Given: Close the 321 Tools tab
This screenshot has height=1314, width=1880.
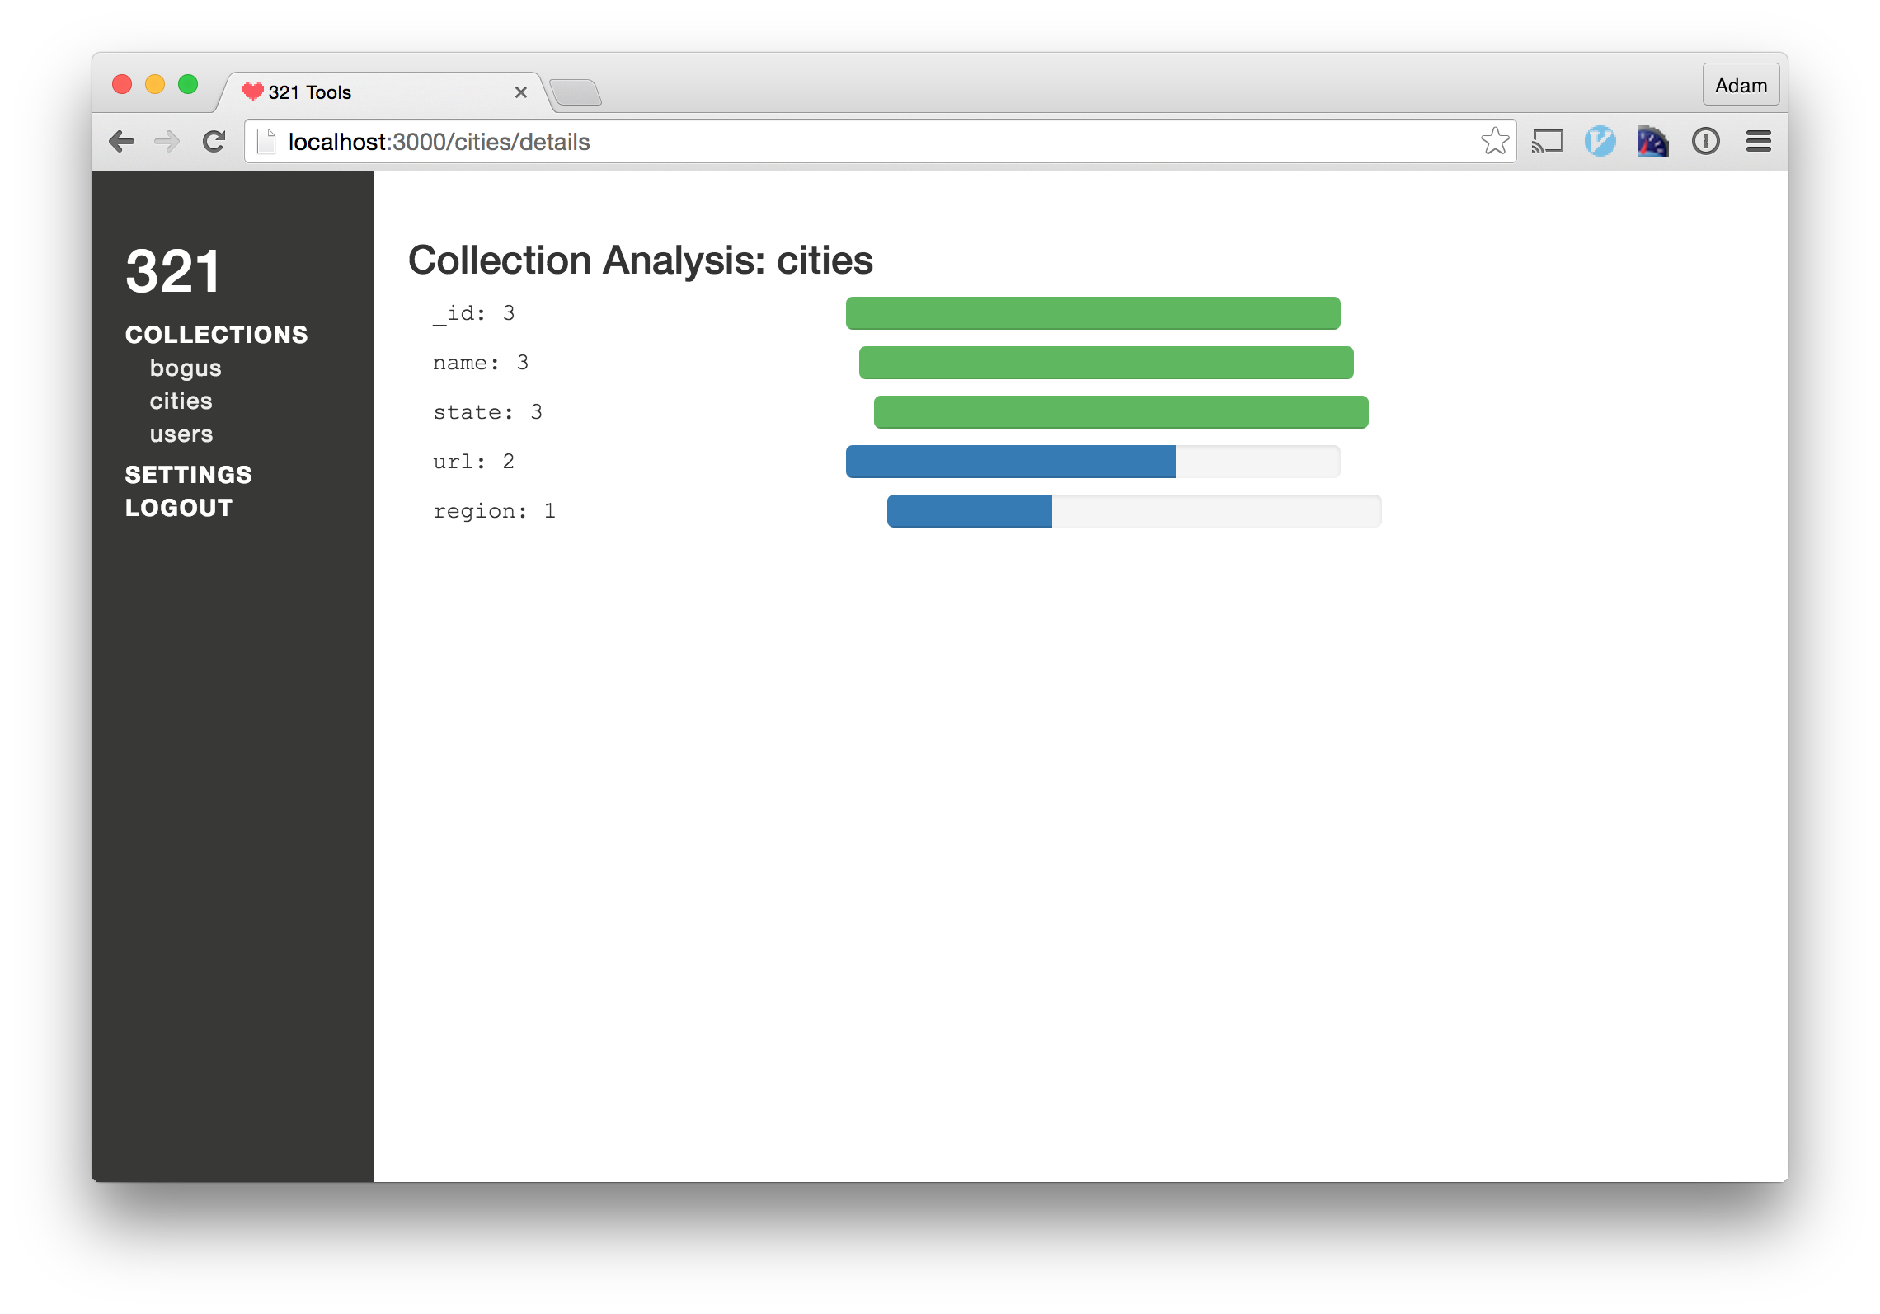Looking at the screenshot, I should click(x=520, y=92).
